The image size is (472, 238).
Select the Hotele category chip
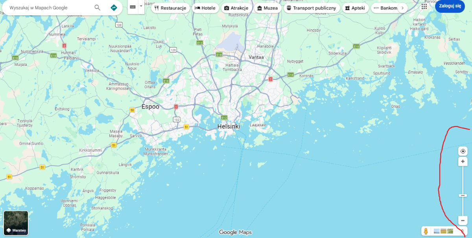205,8
